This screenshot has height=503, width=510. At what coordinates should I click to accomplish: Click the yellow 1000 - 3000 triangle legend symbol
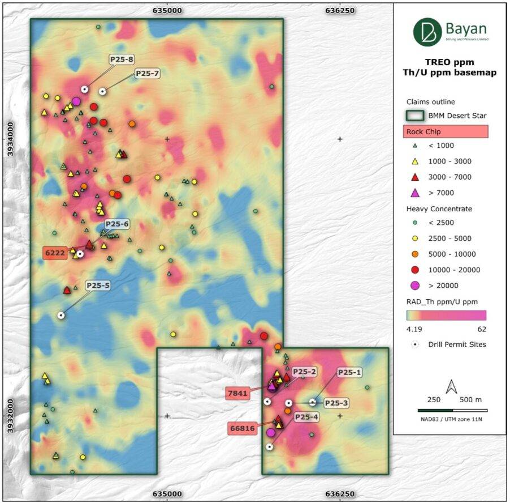pos(414,161)
